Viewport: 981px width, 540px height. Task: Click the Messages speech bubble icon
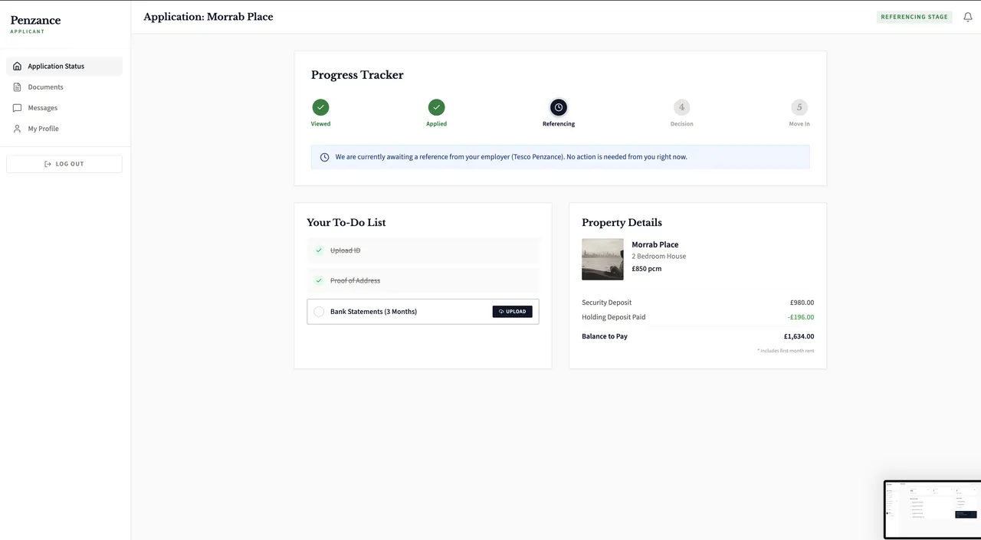[18, 108]
